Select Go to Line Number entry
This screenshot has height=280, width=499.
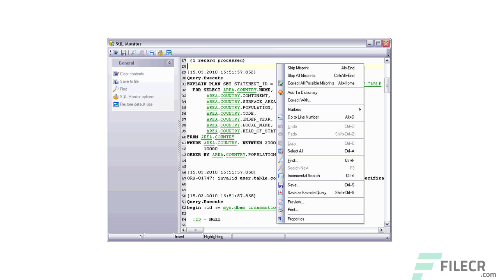320,117
